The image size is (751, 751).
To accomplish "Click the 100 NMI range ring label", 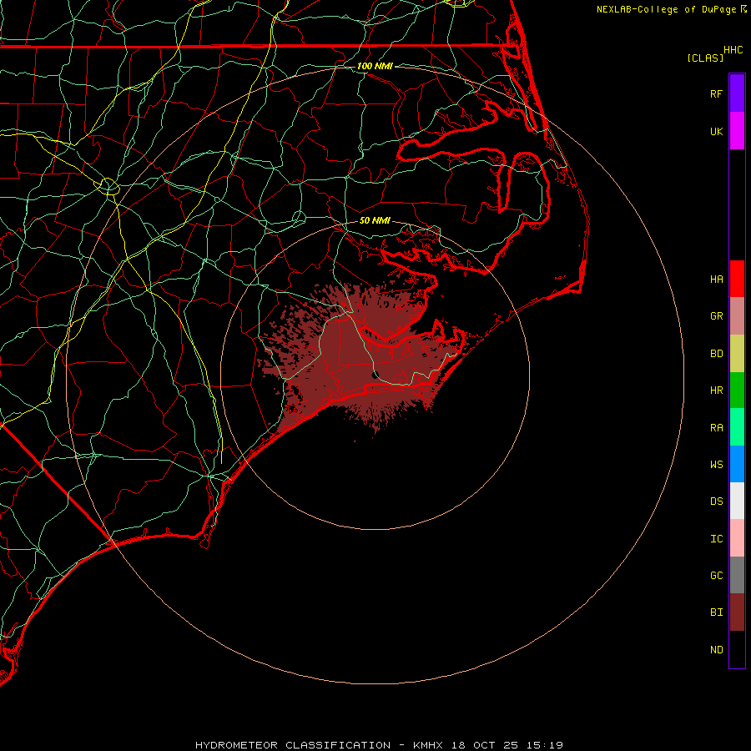I will 375,66.
